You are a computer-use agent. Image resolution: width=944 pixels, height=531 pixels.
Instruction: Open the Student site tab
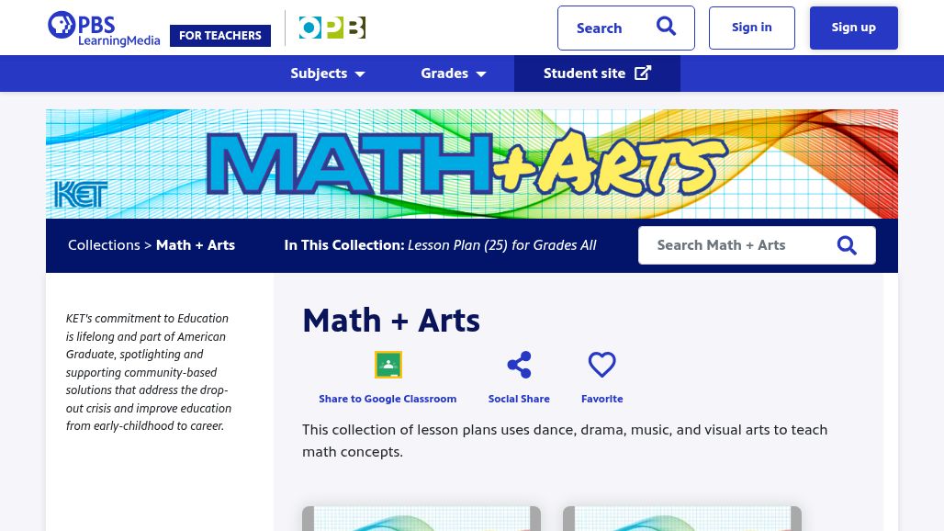pyautogui.click(x=585, y=73)
